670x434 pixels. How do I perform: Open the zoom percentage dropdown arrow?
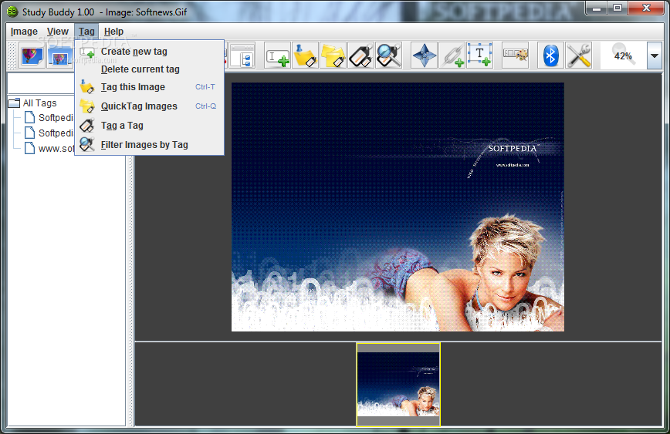[655, 56]
